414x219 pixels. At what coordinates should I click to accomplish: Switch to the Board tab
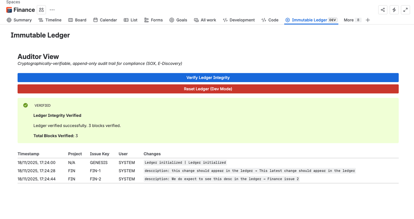(x=77, y=20)
